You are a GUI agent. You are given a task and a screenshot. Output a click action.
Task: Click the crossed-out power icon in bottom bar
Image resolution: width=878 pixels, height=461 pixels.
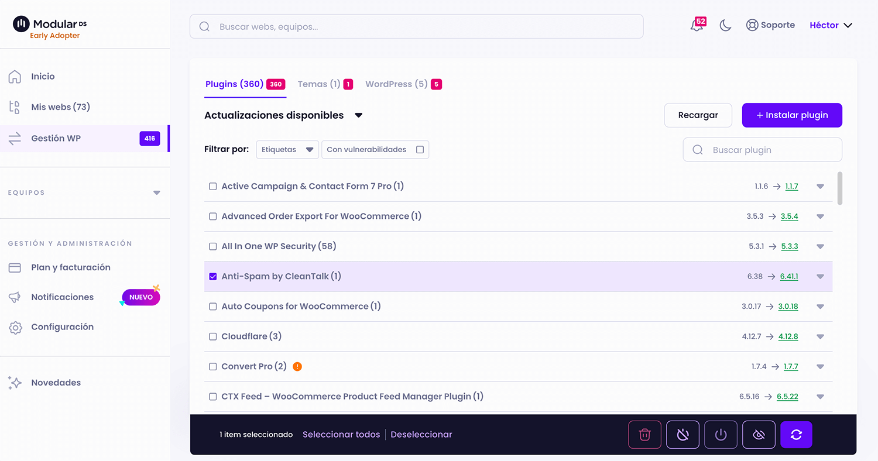coord(682,435)
